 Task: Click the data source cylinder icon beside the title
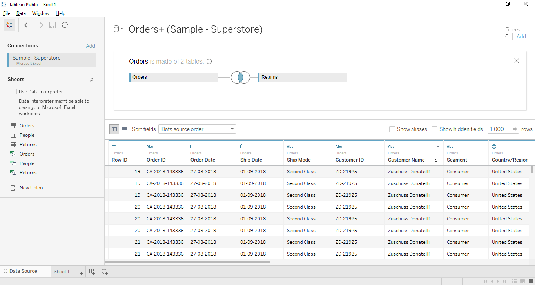coord(116,29)
